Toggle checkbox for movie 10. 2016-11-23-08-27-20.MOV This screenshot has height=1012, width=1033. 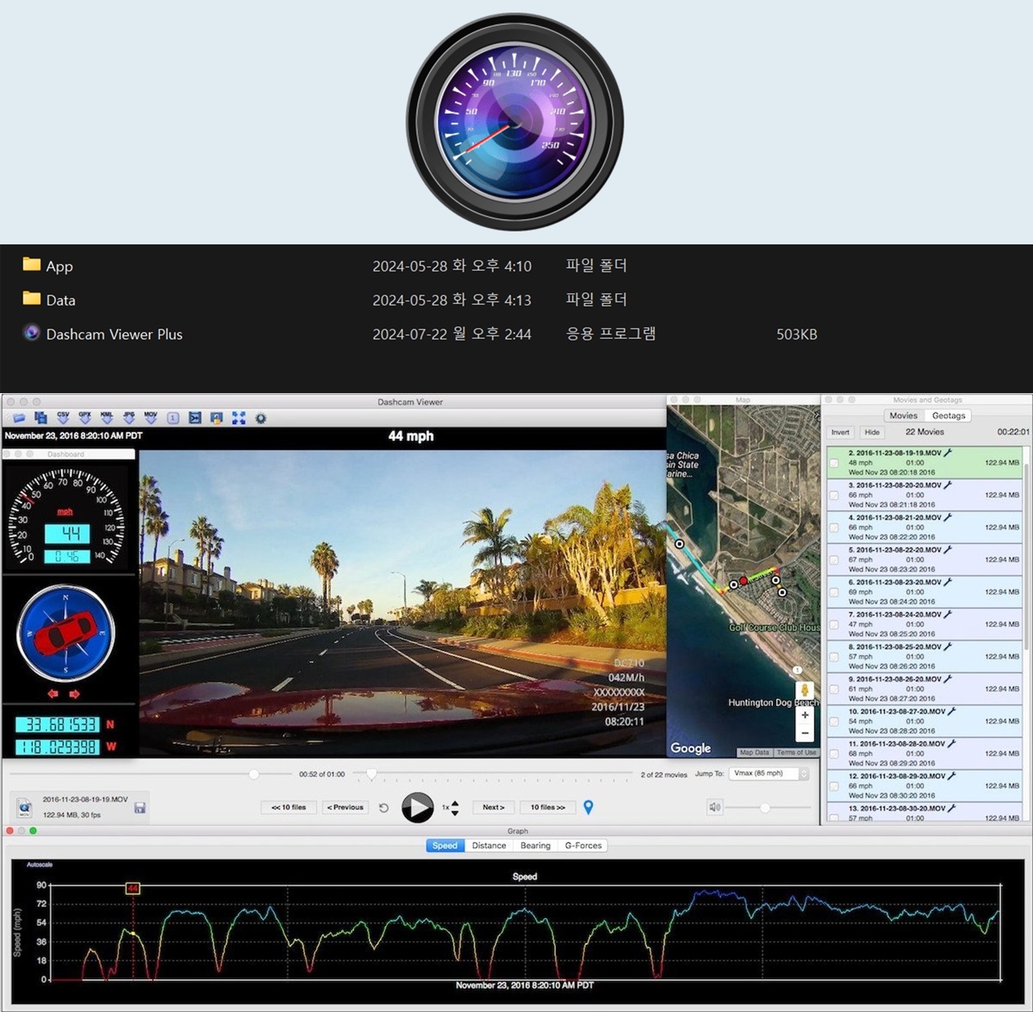click(834, 722)
